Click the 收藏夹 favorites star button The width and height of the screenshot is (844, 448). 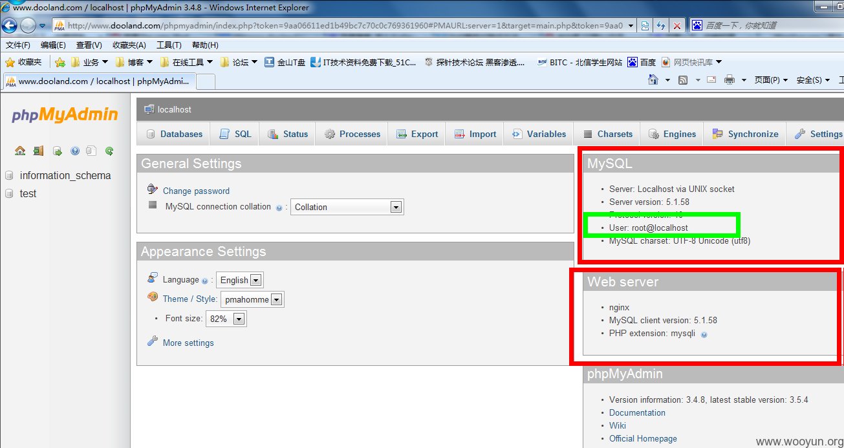pos(23,62)
